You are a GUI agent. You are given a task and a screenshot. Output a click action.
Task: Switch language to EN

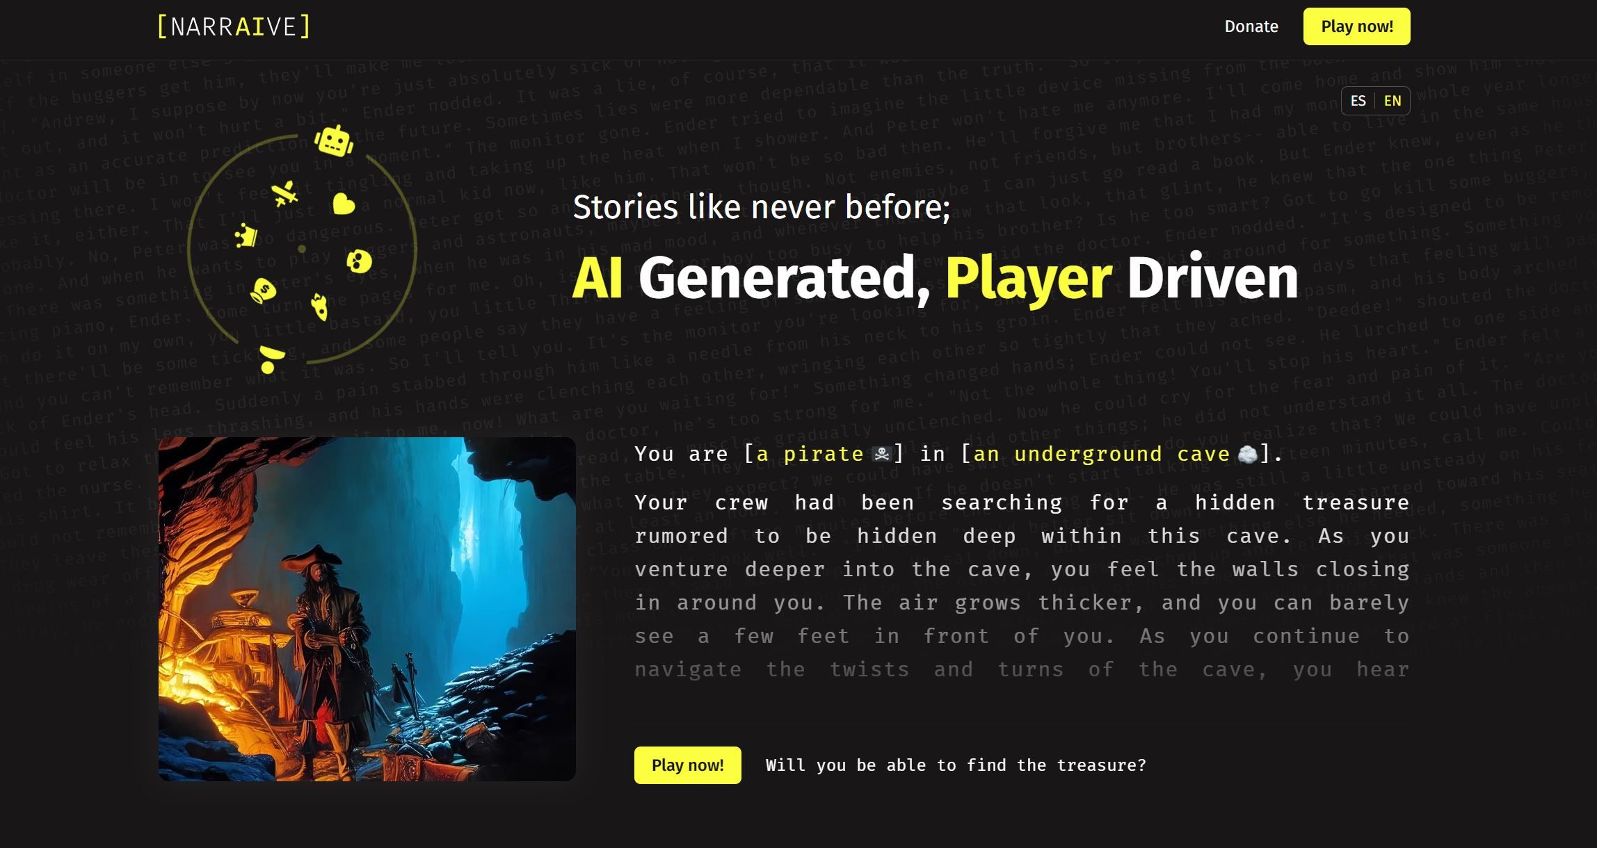[1392, 99]
